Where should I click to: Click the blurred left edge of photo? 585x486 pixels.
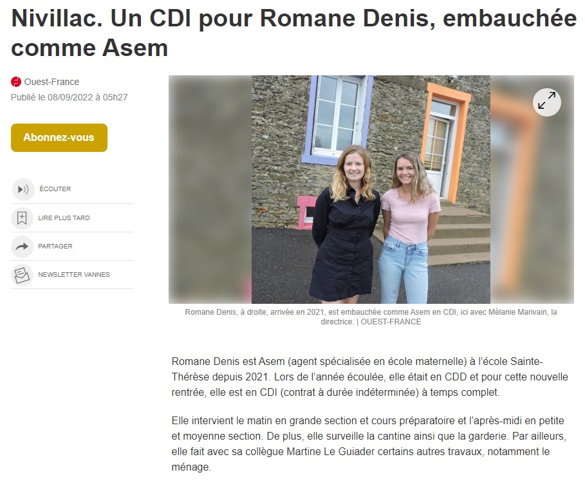click(210, 189)
